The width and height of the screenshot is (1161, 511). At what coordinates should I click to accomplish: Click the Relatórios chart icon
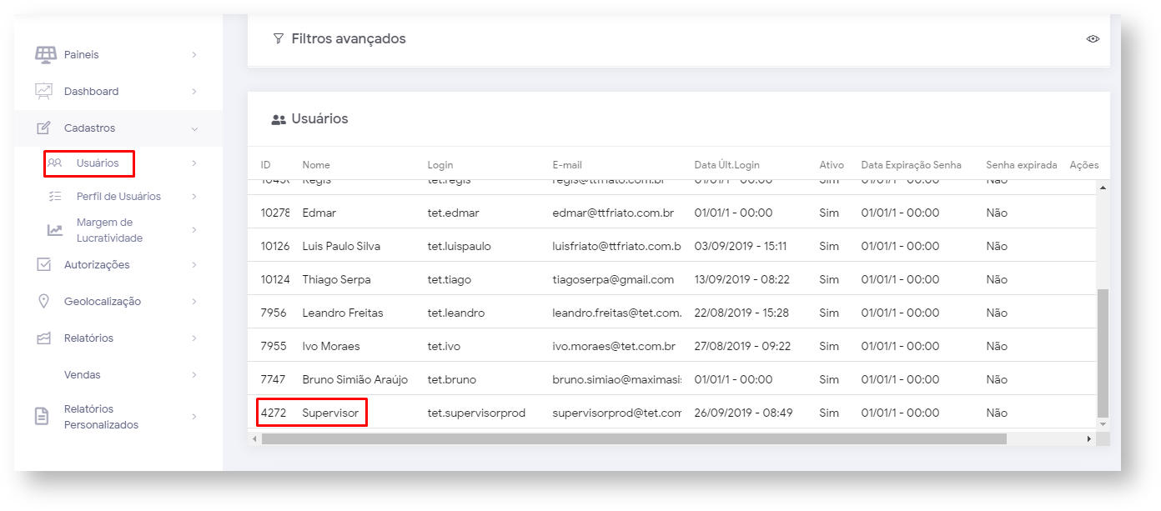pyautogui.click(x=44, y=338)
